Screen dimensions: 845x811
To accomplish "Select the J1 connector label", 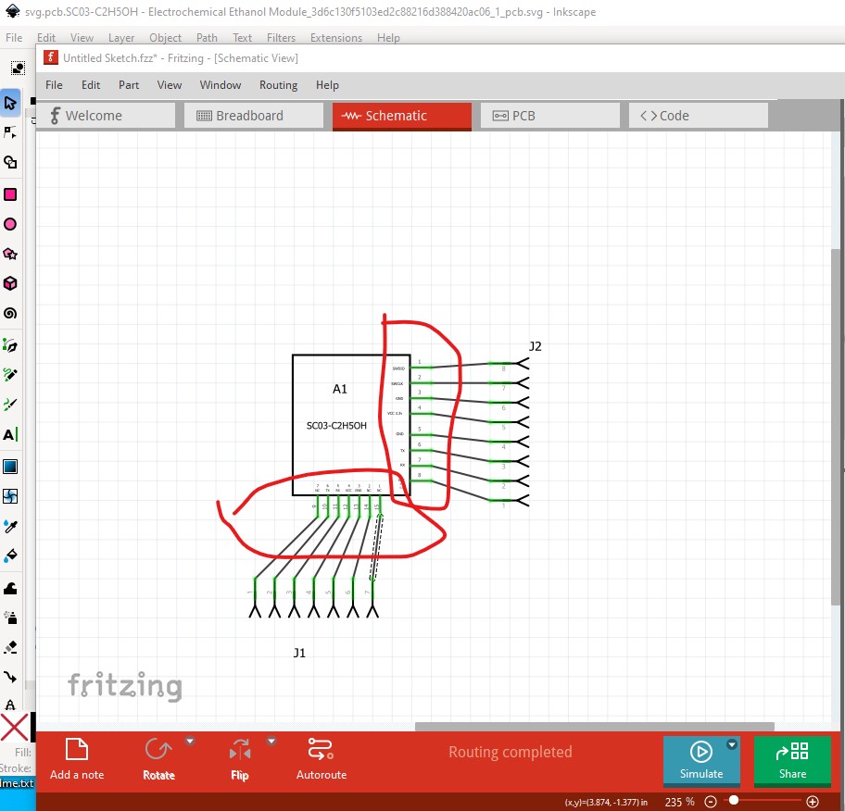I will coord(299,653).
